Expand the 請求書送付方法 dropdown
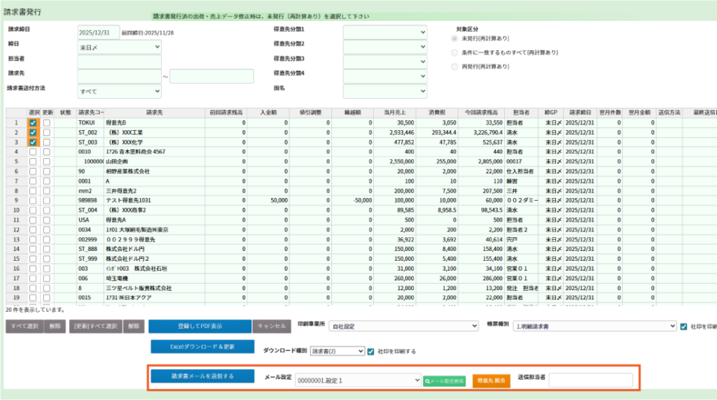Screen dimensions: 717x400 pos(120,92)
